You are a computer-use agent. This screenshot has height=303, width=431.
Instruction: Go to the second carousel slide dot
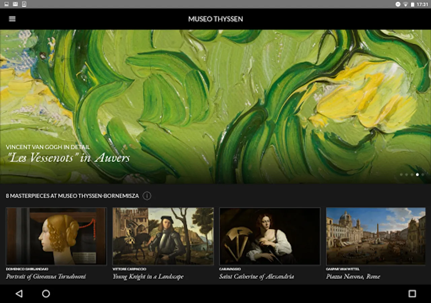(x=406, y=174)
